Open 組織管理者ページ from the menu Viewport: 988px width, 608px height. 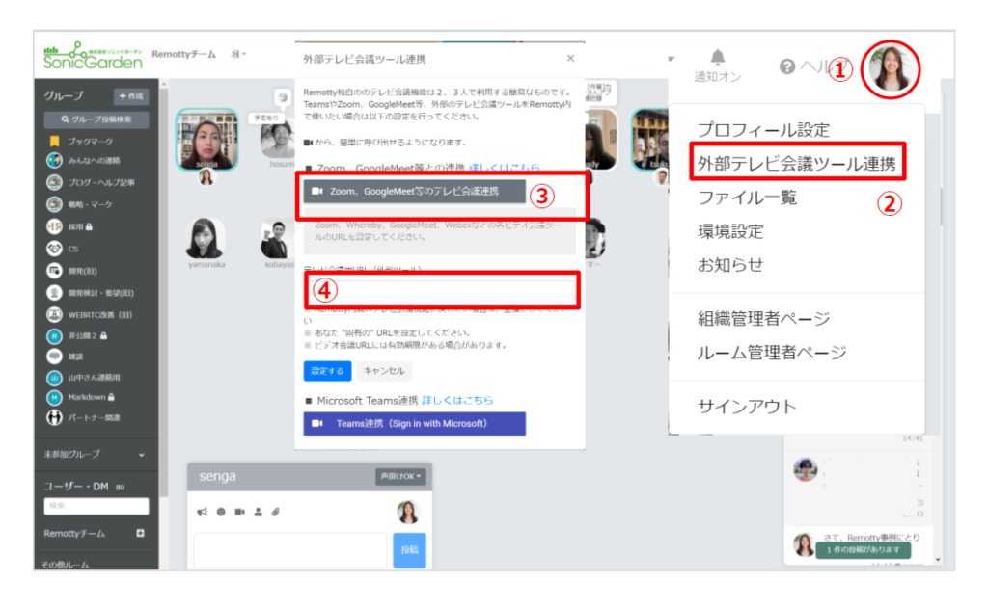point(764,319)
